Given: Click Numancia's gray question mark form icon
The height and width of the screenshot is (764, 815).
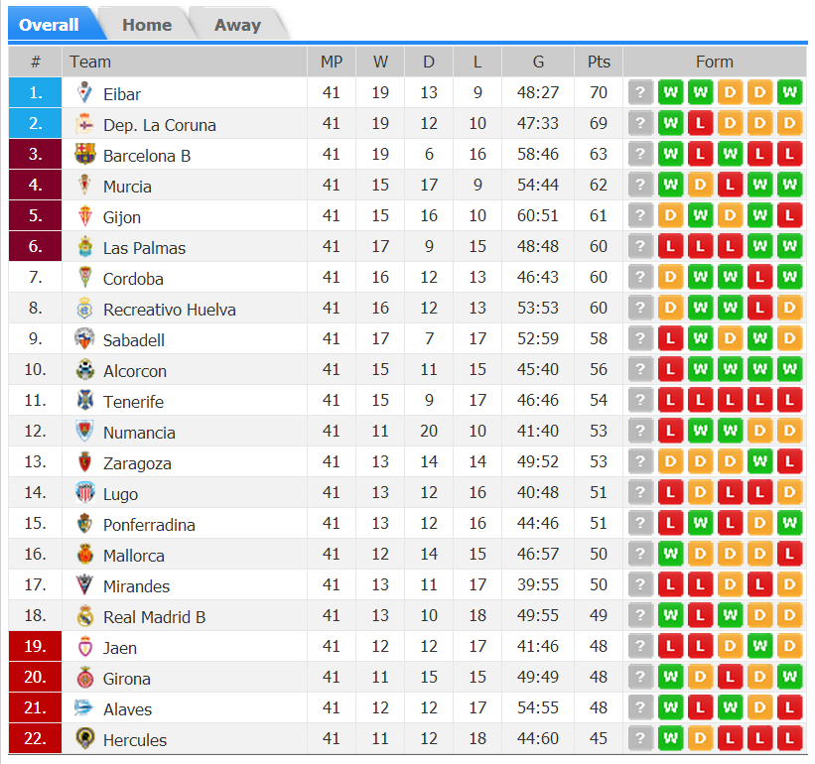Looking at the screenshot, I should point(640,432).
